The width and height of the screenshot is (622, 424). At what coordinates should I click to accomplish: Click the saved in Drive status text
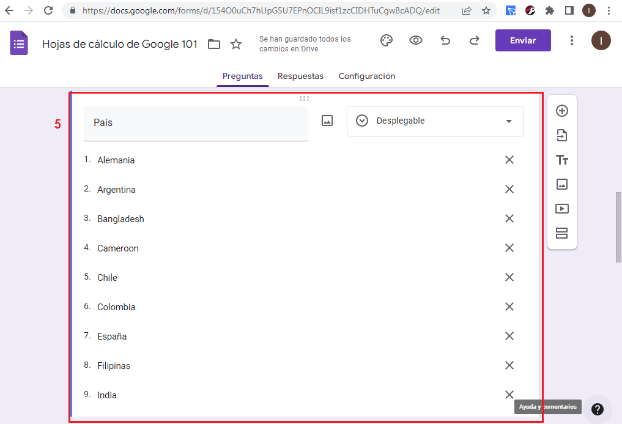tap(305, 43)
